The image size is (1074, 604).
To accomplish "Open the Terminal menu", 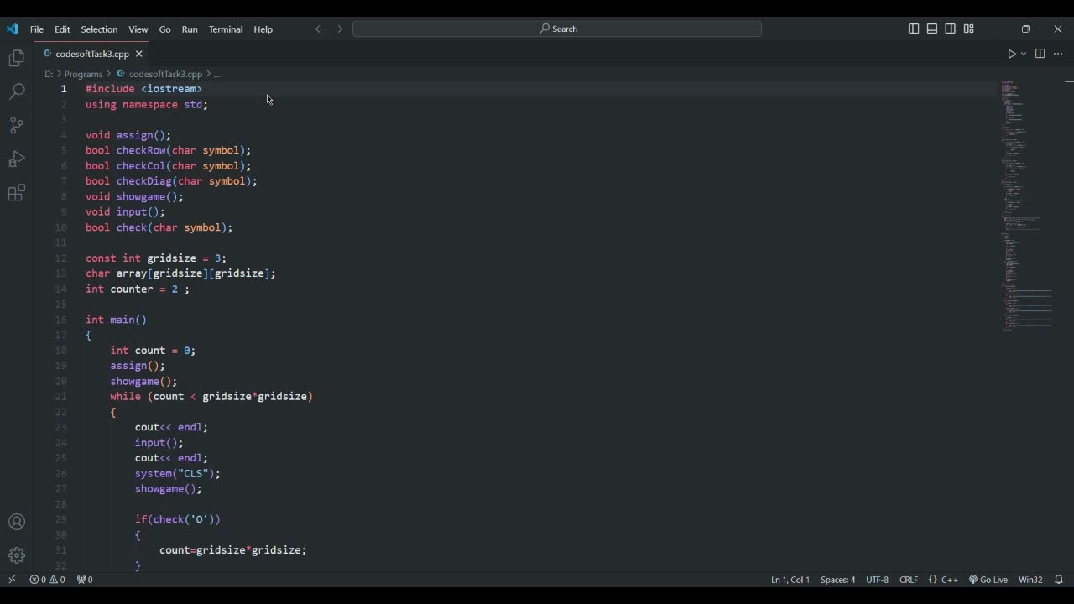I will tap(225, 29).
